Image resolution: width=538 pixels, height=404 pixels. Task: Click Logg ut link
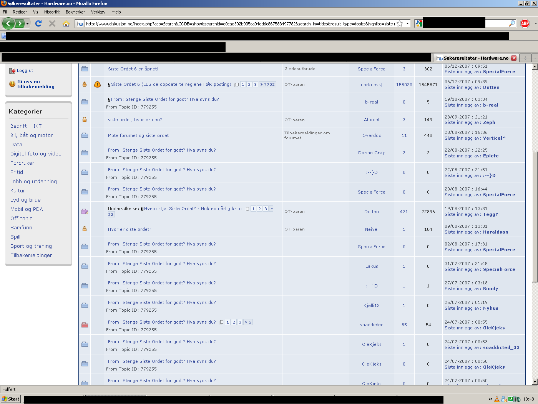click(25, 71)
